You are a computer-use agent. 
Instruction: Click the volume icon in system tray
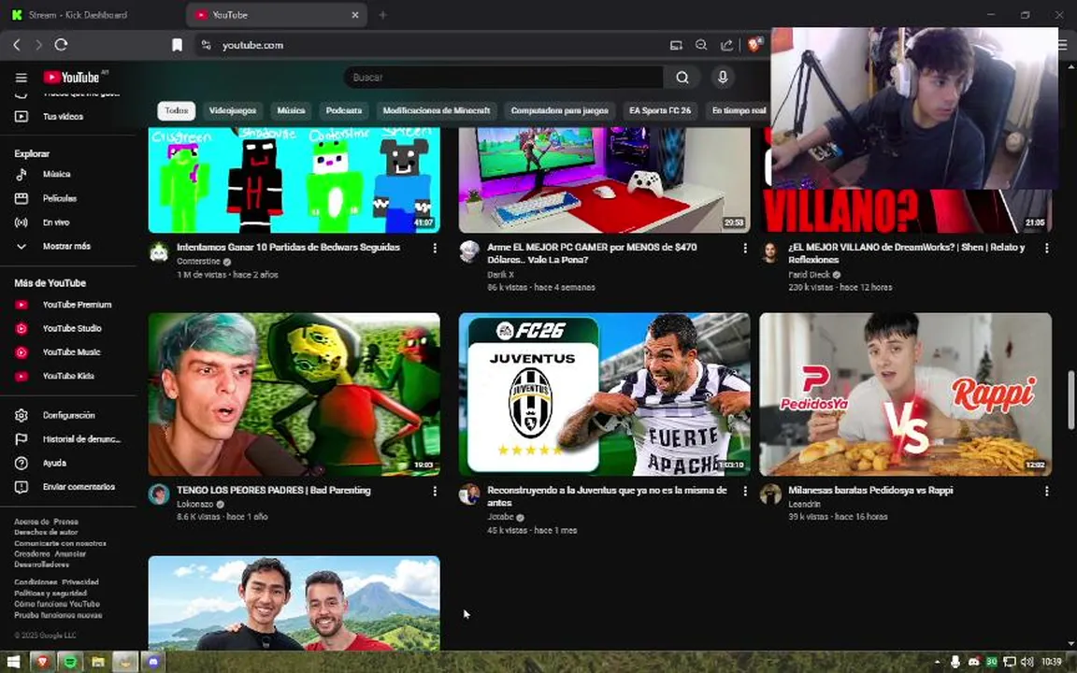click(x=1027, y=662)
